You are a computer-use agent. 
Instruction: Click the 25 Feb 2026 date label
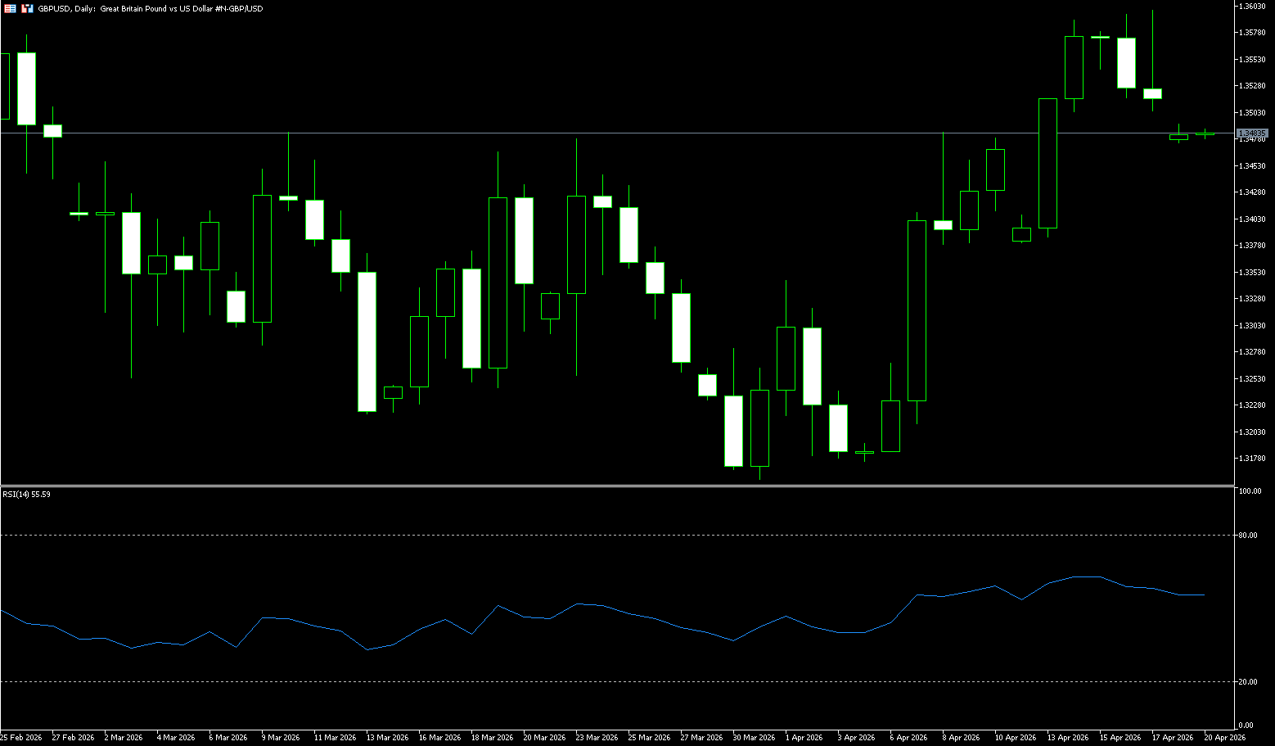[21, 738]
